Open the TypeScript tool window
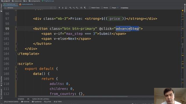 (x=37, y=102)
